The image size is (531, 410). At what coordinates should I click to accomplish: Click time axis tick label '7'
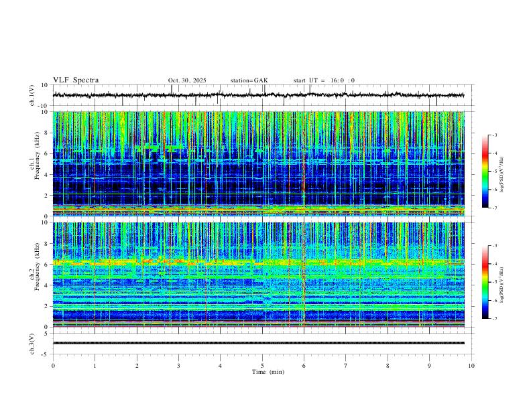(346, 366)
